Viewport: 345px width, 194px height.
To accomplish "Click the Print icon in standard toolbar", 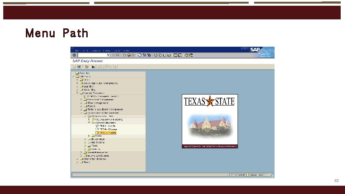I will point(140,55).
